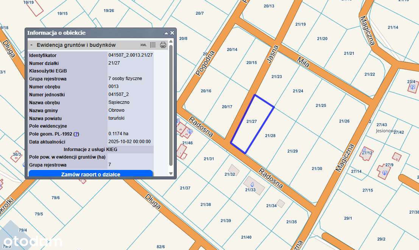This screenshot has width=419, height=250.
Task: Click parcel 20/15 label
Action: (251, 63)
